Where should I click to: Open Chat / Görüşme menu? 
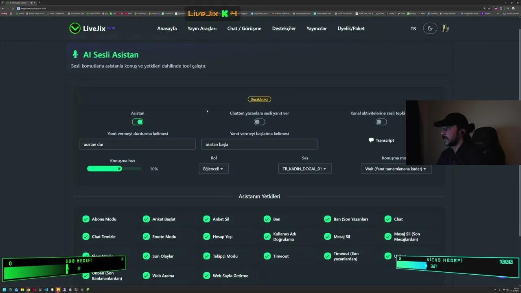[x=244, y=28]
